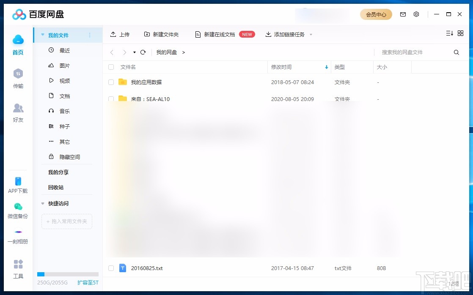The image size is (473, 295).
Task: Collapse the 快捷访问 section
Action: coord(42,203)
